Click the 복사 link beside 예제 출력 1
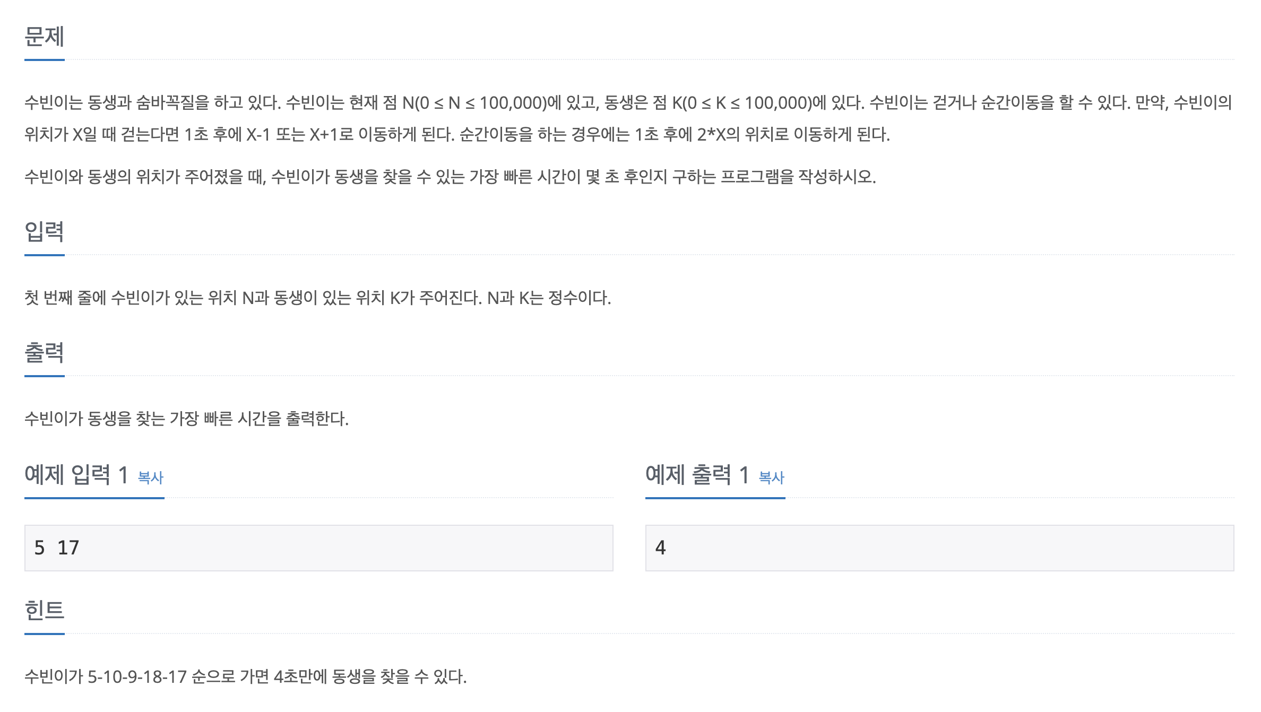The image size is (1261, 712). tap(772, 477)
